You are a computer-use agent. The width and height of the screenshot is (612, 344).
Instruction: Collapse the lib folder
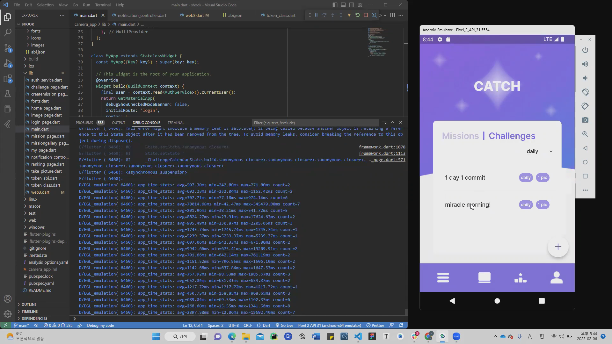[x=31, y=73]
